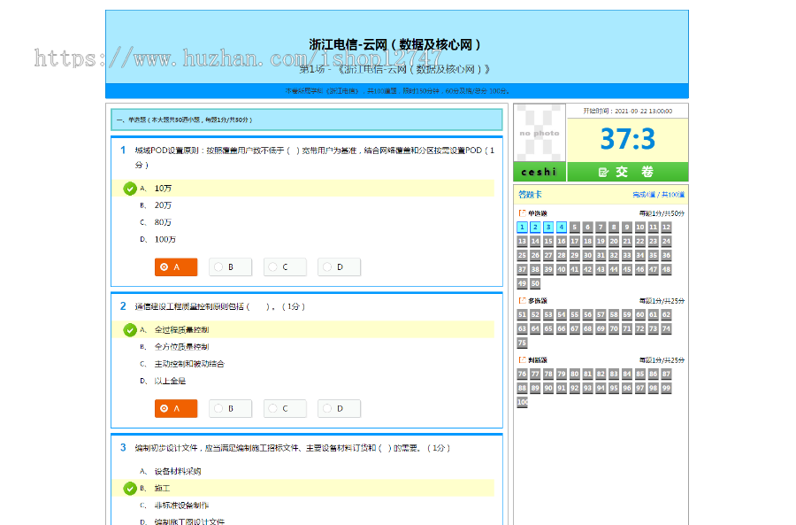
Task: Jump to question 2 in answer card
Action: coord(535,228)
